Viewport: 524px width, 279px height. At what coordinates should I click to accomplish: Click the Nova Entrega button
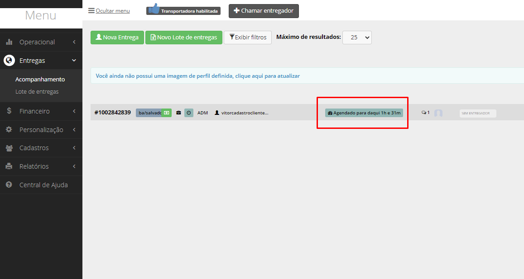click(117, 38)
